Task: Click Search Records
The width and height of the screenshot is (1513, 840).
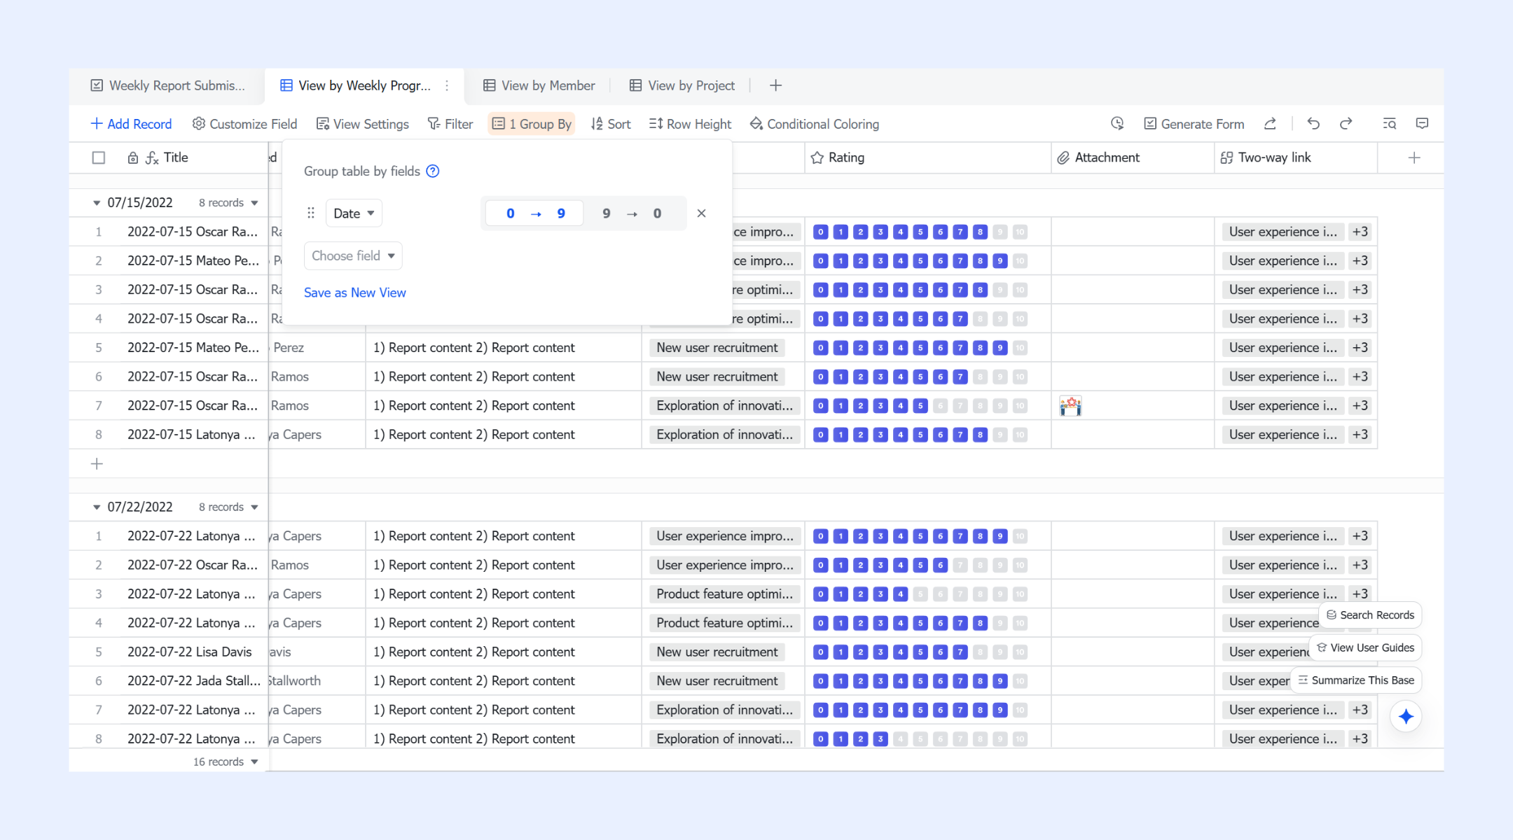Action: click(1370, 615)
